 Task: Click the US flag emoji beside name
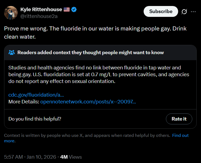(67, 10)
